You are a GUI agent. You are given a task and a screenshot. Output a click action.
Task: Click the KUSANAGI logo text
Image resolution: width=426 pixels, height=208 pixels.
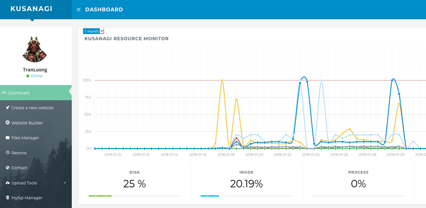tap(31, 9)
